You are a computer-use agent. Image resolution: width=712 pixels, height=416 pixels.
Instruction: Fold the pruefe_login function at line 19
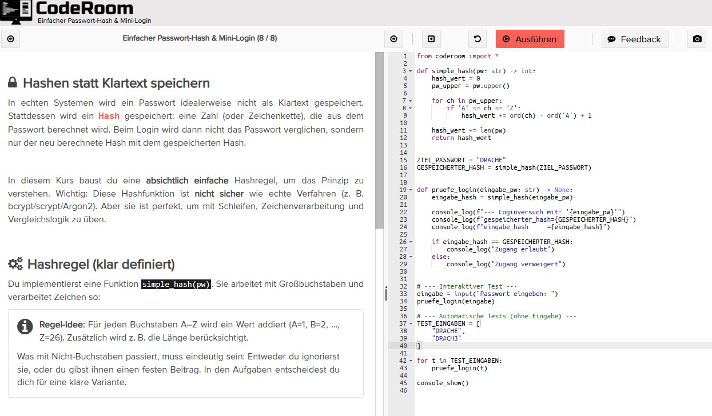[411, 190]
